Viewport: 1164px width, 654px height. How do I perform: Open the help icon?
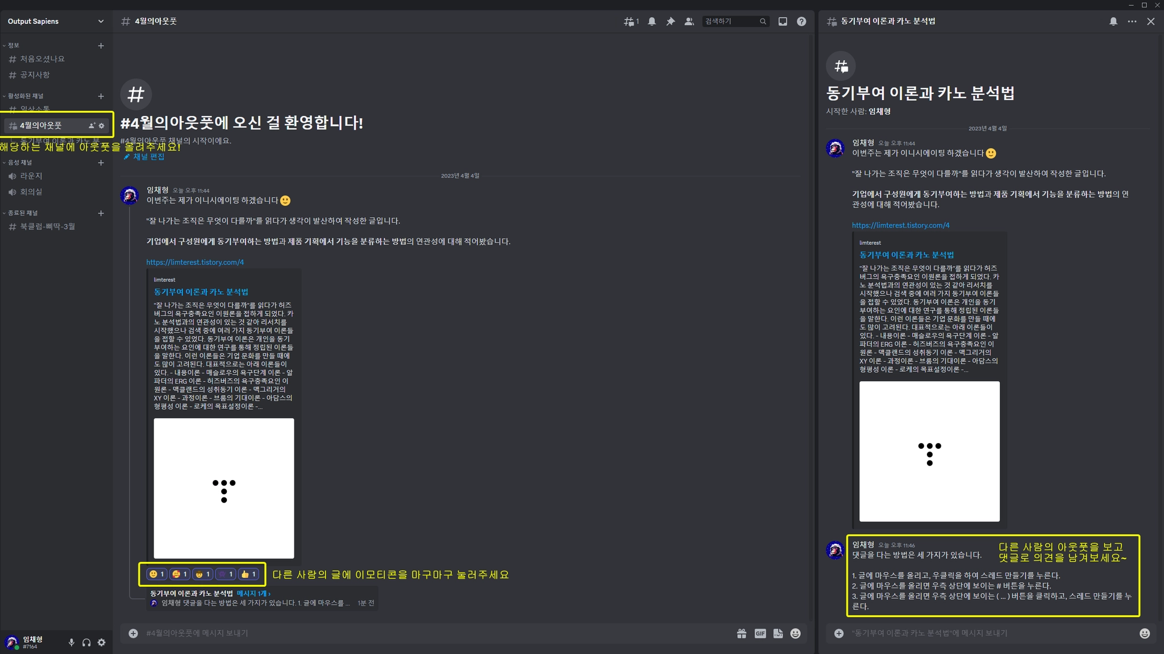tap(801, 22)
